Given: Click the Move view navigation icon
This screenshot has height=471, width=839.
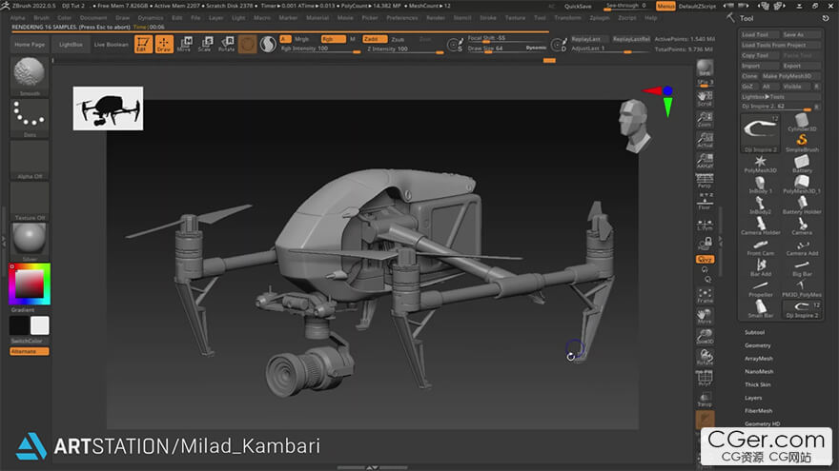Looking at the screenshot, I should (705, 316).
